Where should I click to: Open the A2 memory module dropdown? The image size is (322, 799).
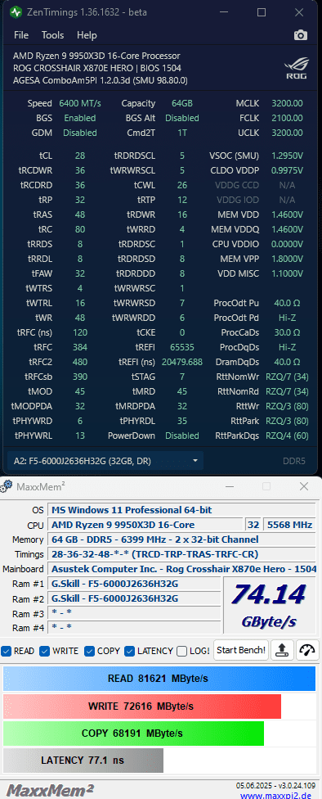pyautogui.click(x=105, y=461)
